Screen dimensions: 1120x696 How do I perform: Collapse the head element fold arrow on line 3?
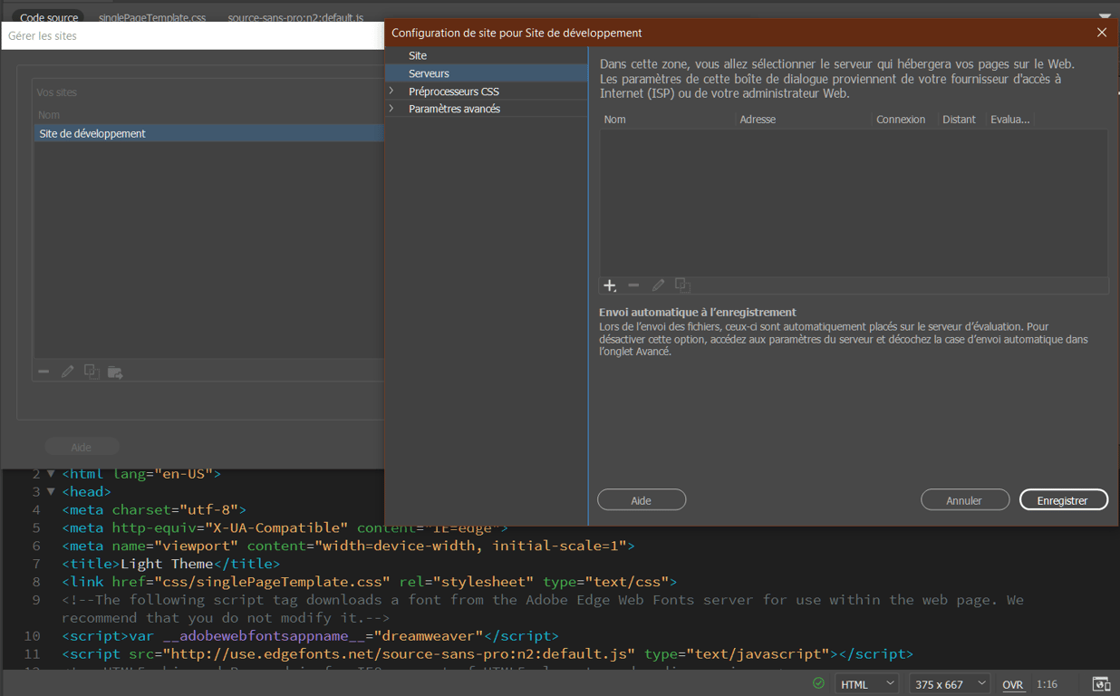coord(50,491)
